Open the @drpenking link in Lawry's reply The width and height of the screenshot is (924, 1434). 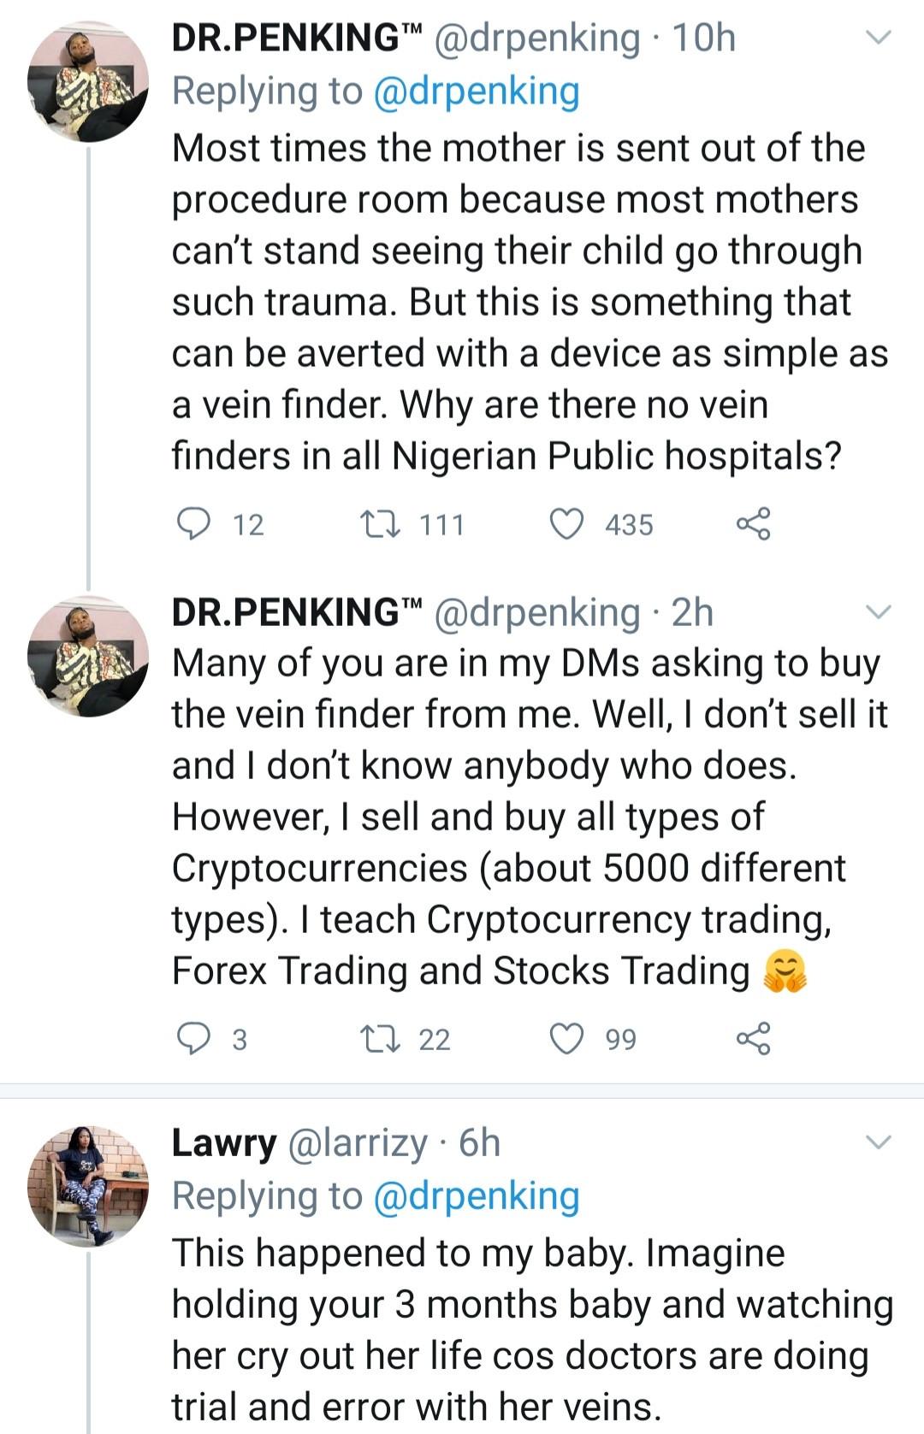tap(477, 1196)
